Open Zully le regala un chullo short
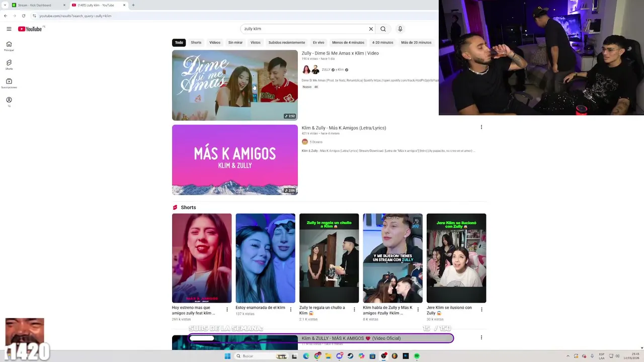The width and height of the screenshot is (644, 362). [329, 258]
